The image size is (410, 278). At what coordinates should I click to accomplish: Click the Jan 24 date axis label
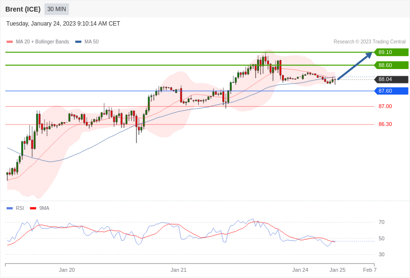click(x=300, y=270)
